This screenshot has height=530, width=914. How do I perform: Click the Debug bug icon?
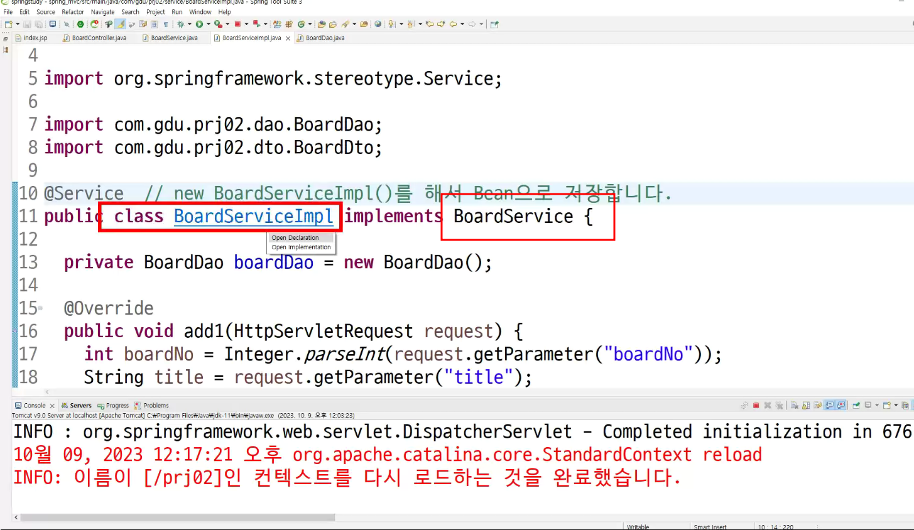(180, 24)
